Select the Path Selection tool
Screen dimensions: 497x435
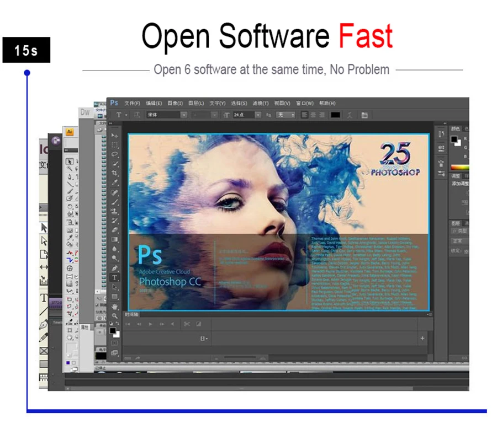click(x=114, y=287)
